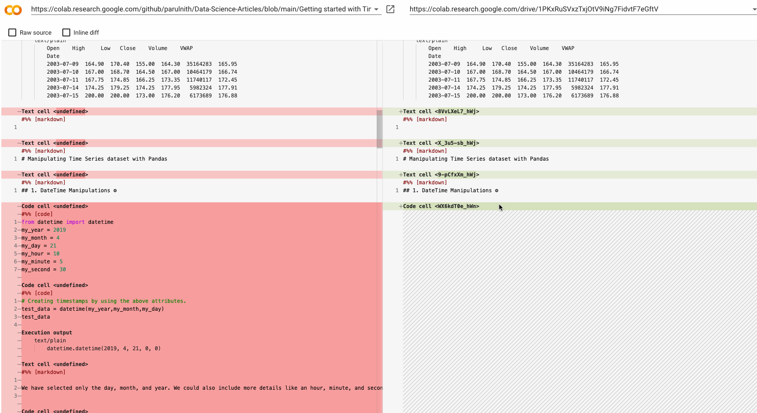
Task: Open left notebook in new window icon
Action: tap(390, 9)
